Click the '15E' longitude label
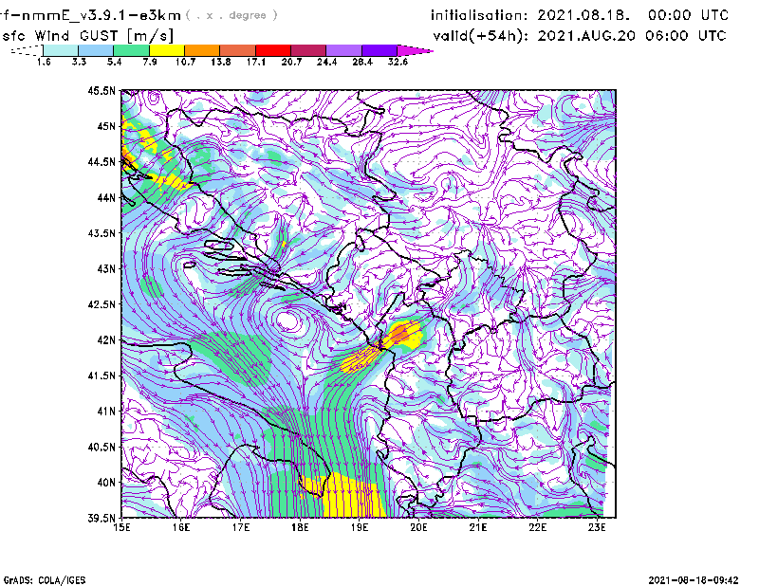The image size is (759, 586). click(x=121, y=527)
